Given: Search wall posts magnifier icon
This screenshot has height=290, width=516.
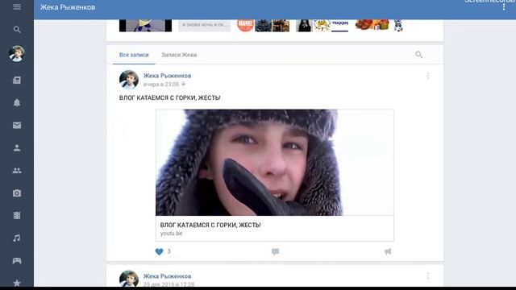Looking at the screenshot, I should tap(418, 55).
